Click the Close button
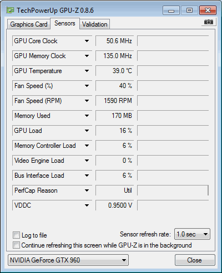The image size is (222, 273). (195, 260)
